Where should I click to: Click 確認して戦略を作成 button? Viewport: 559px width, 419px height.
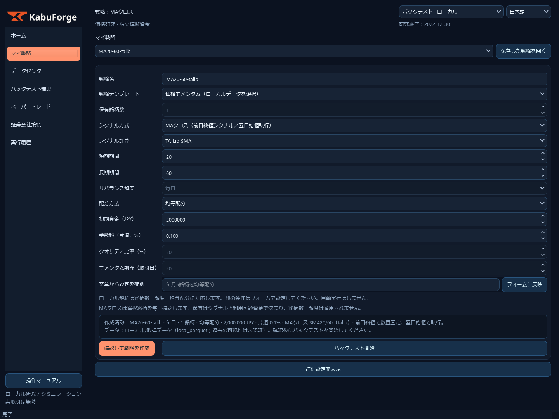click(127, 348)
